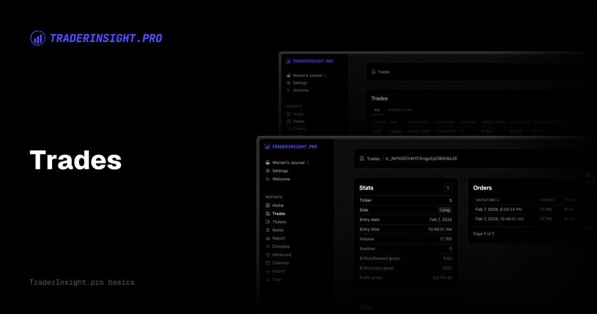Click the large TraderInsight.pro logo at top left
This screenshot has height=314, width=597.
[x=97, y=38]
